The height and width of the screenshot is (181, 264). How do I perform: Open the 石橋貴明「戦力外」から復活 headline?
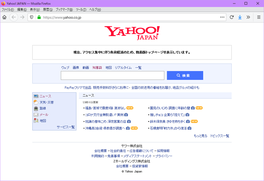point(168,128)
